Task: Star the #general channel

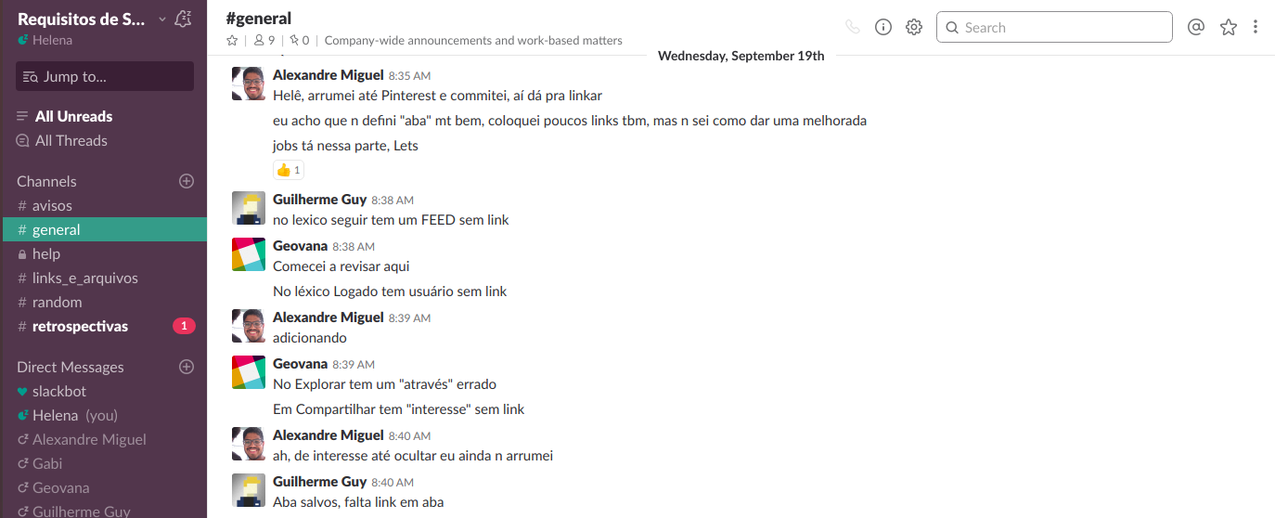Action: [232, 40]
